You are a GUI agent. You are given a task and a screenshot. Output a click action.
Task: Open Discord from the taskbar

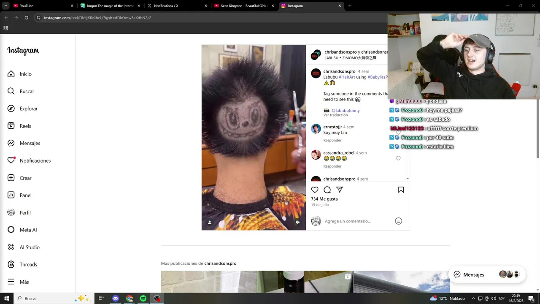(116, 299)
